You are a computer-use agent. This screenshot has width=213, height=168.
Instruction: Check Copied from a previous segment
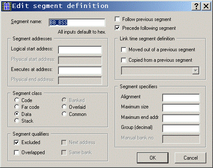click(124, 60)
